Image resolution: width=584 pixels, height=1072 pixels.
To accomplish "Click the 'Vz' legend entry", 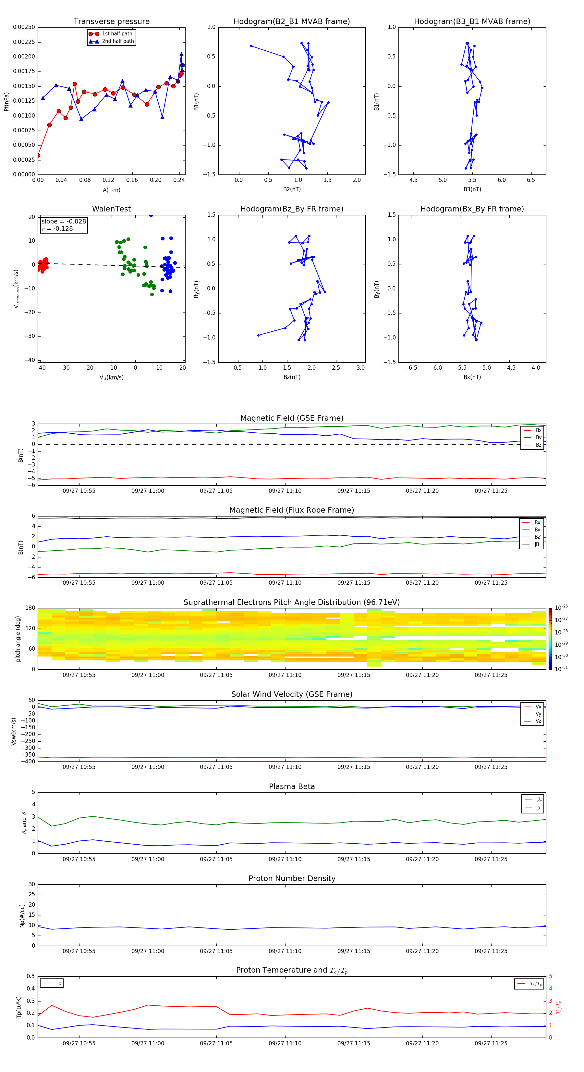I will pos(532,721).
